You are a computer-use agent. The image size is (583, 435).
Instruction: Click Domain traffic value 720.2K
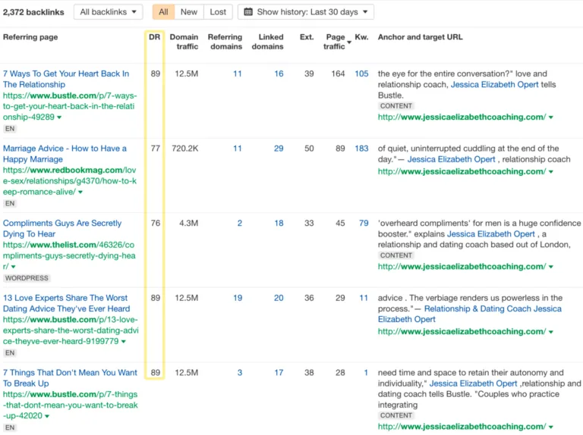pyautogui.click(x=184, y=149)
